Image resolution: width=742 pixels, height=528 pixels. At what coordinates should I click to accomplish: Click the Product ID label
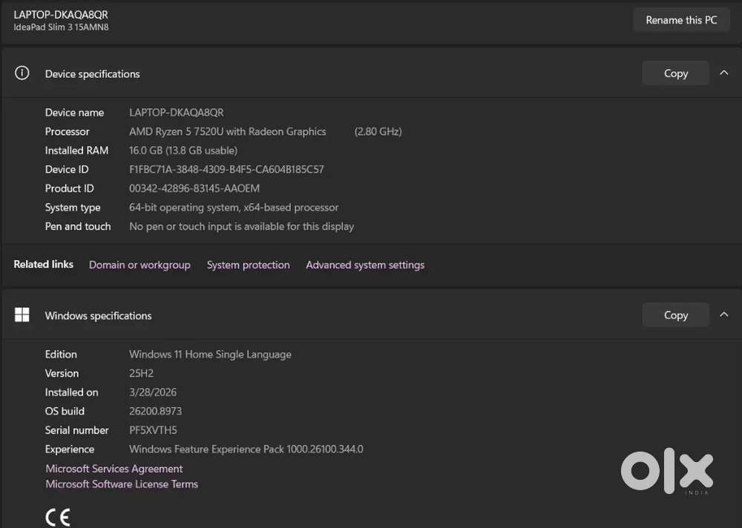69,188
